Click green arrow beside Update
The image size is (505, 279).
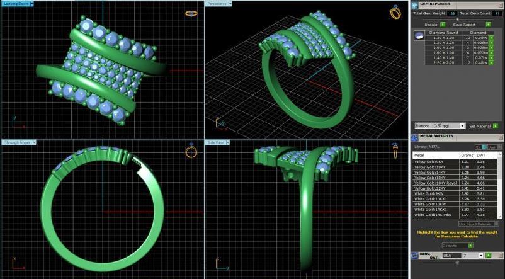click(443, 25)
